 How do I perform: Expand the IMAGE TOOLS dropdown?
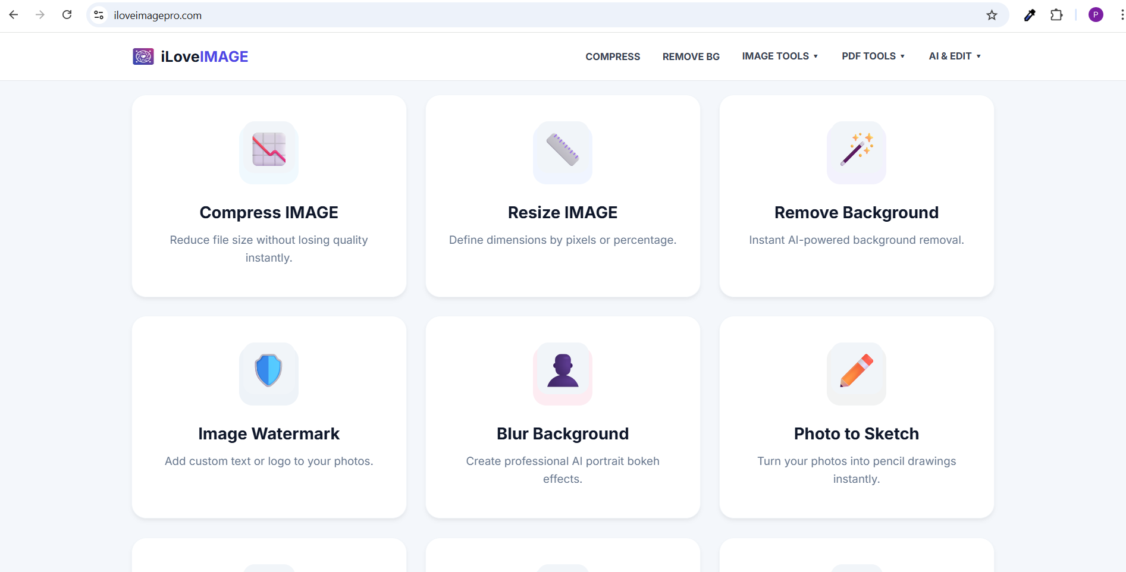[x=780, y=56]
